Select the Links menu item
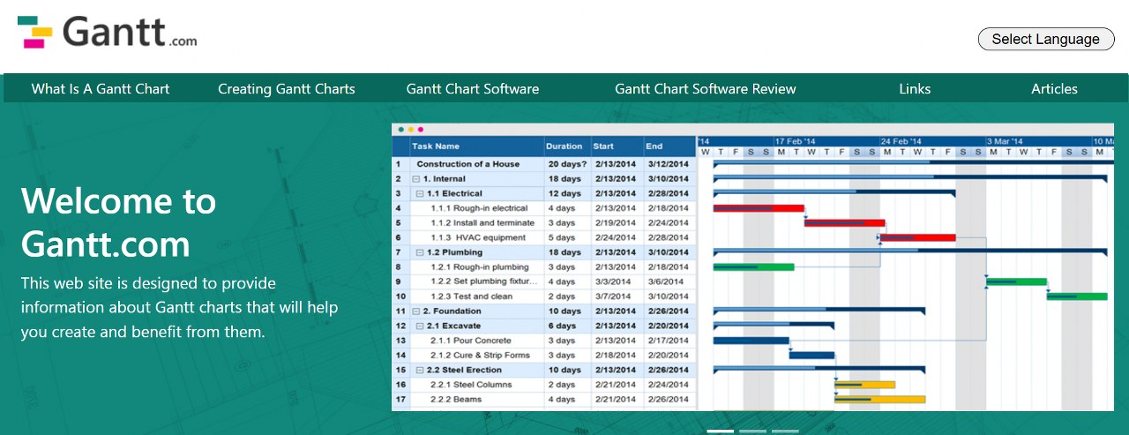This screenshot has height=435, width=1129. [915, 89]
